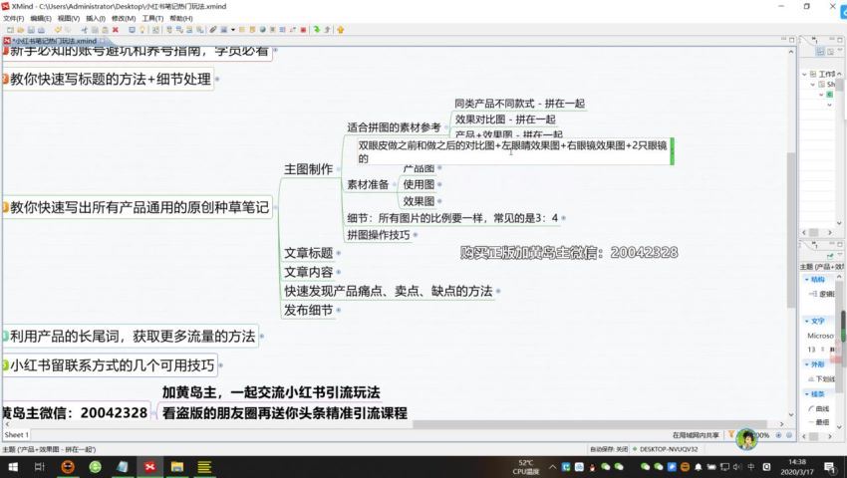Click the canvas horizontal scrollbar thumb
Image resolution: width=847 pixels, height=478 pixels.
point(589,424)
